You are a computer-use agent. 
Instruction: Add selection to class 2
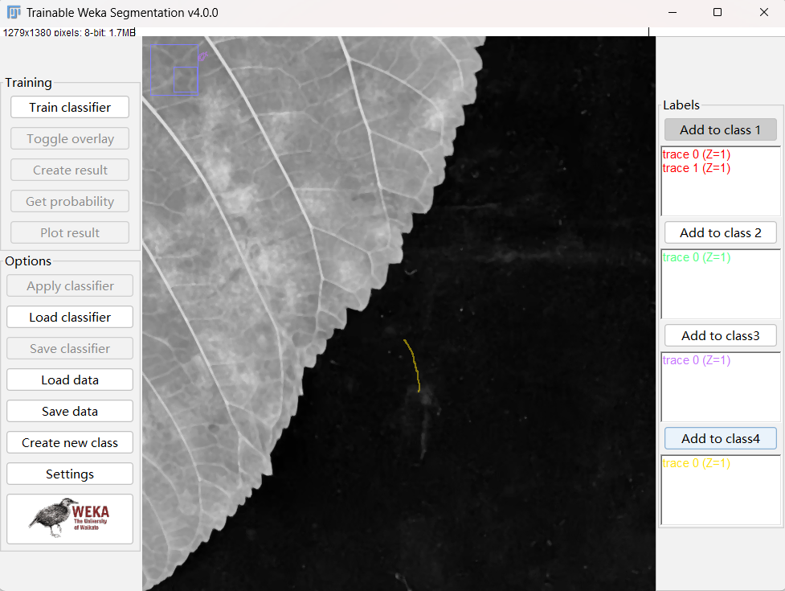click(720, 232)
